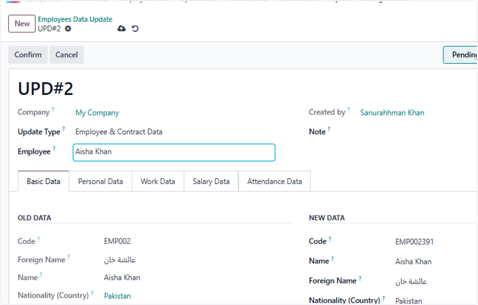This screenshot has width=478, height=305.
Task: Edit the new data Code EMP002391
Action: (415, 242)
